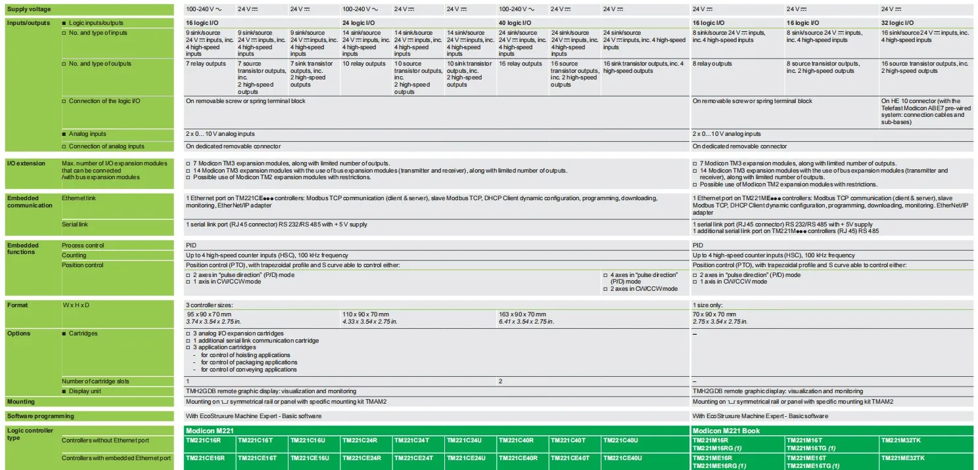Click the 'Ethernet link' row label

(79, 198)
